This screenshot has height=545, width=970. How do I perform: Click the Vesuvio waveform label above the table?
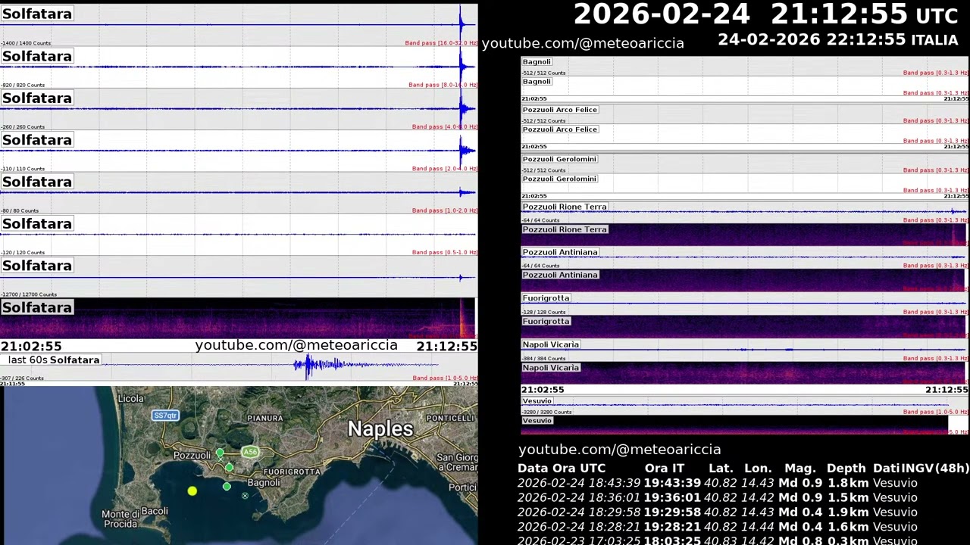coord(537,401)
